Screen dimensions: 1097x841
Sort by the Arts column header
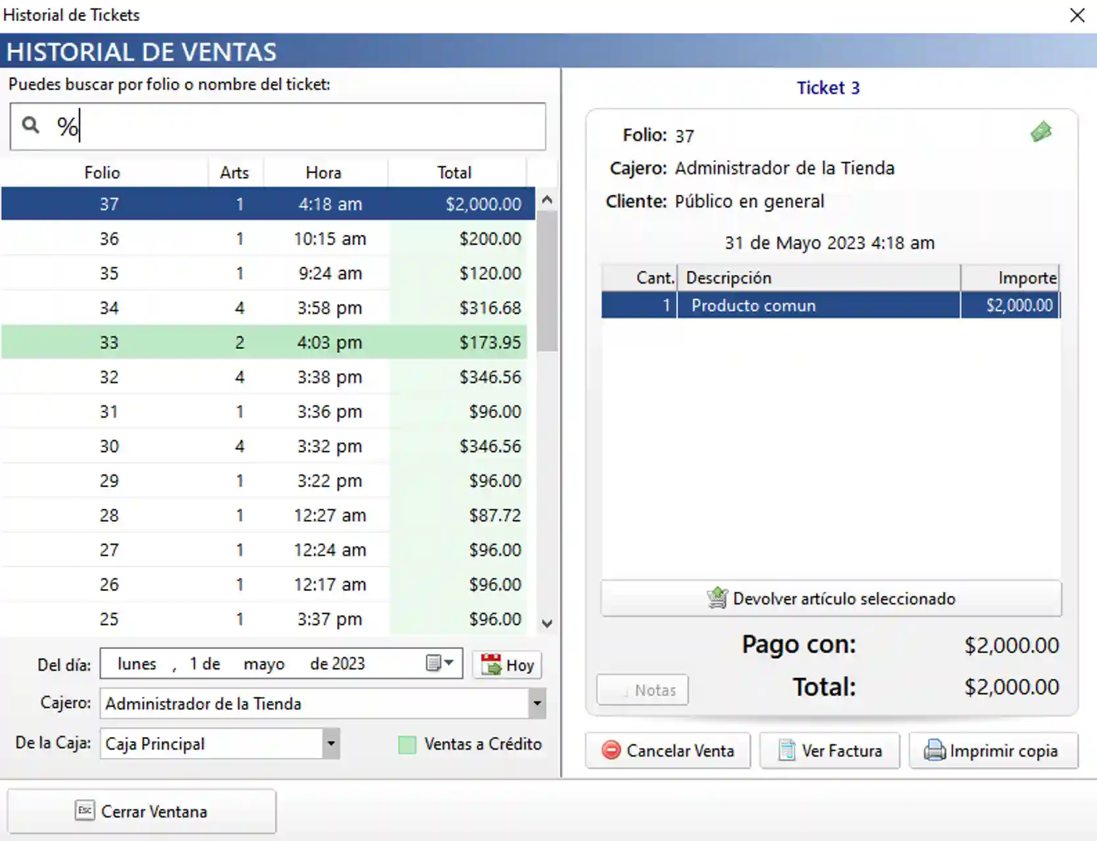[x=235, y=172]
